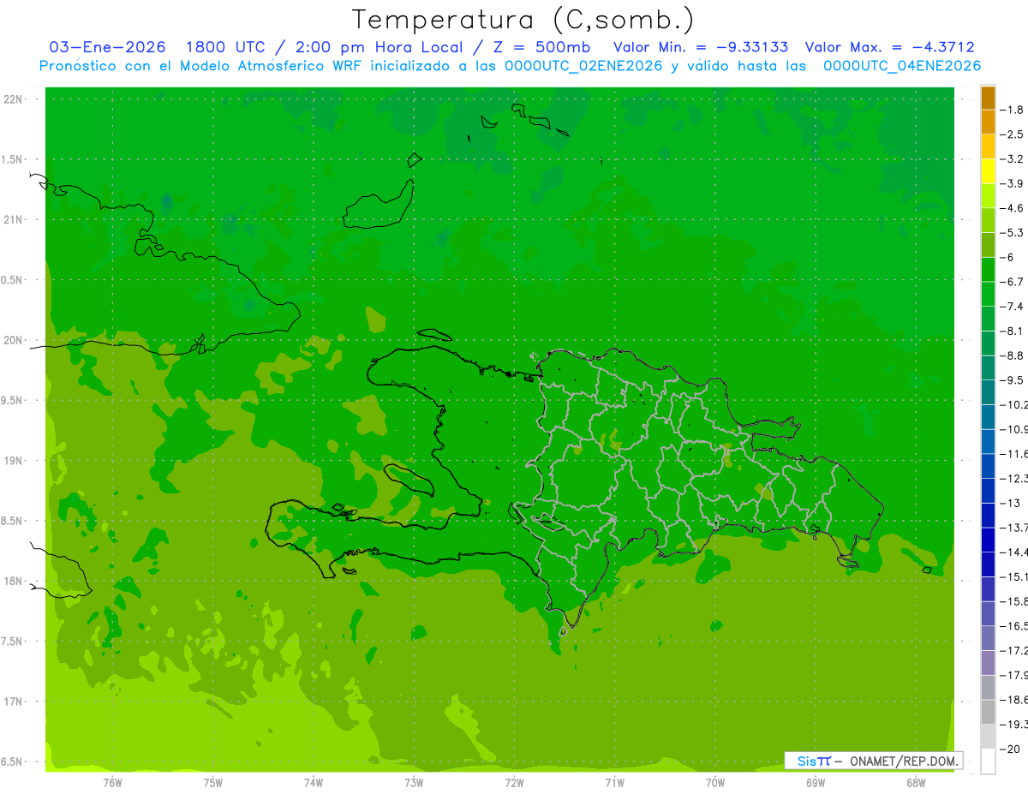This screenshot has height=794, width=1028.
Task: Pick the green swatch between -6 and -6.7
Action: click(988, 270)
